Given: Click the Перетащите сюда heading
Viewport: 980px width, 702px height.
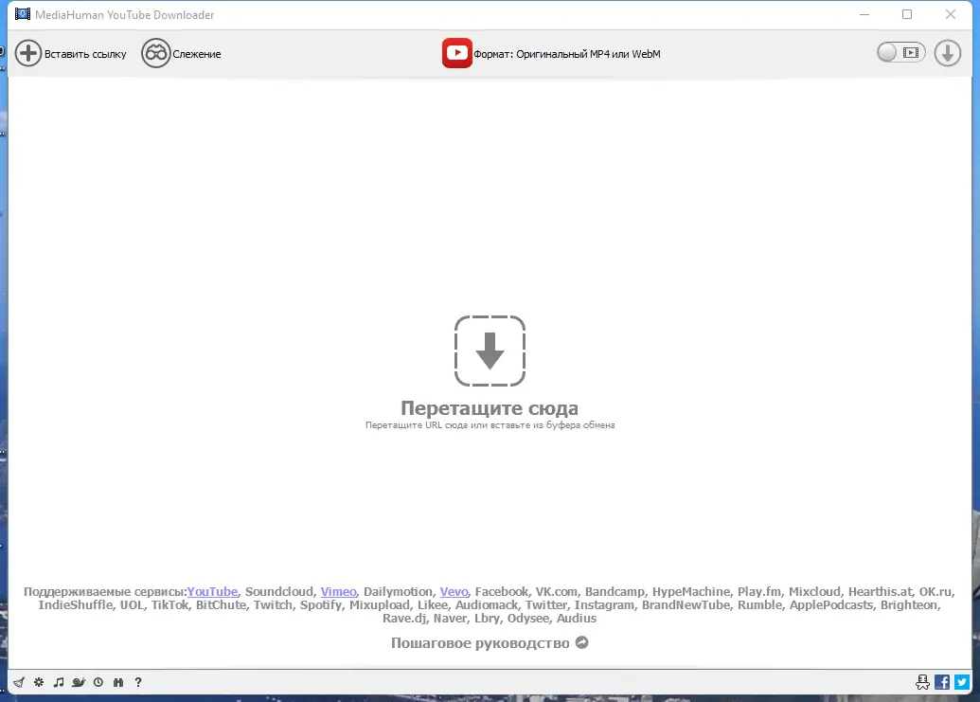Looking at the screenshot, I should tap(490, 408).
